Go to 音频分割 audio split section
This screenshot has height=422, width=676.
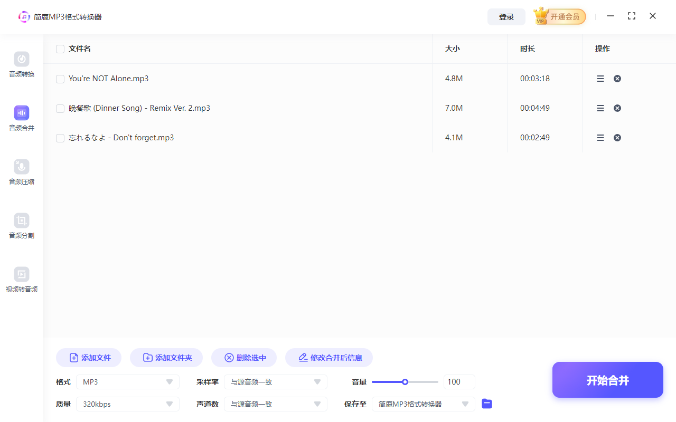coord(22,226)
